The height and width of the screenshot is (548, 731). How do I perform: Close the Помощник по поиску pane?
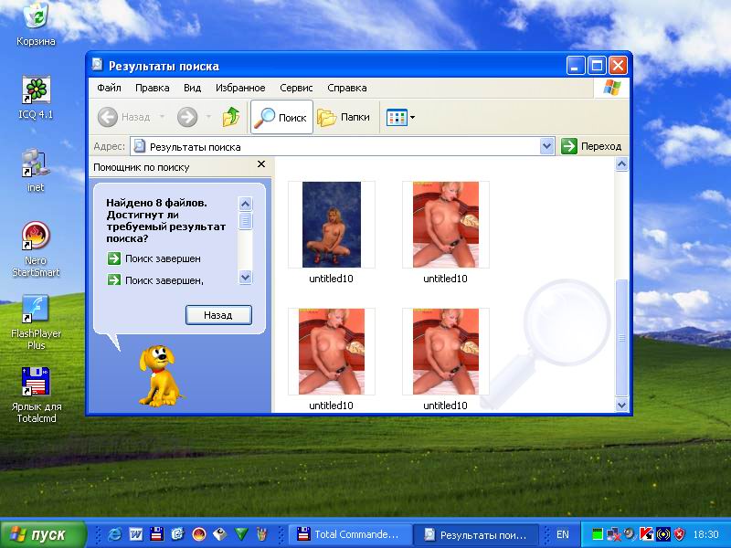tap(261, 164)
